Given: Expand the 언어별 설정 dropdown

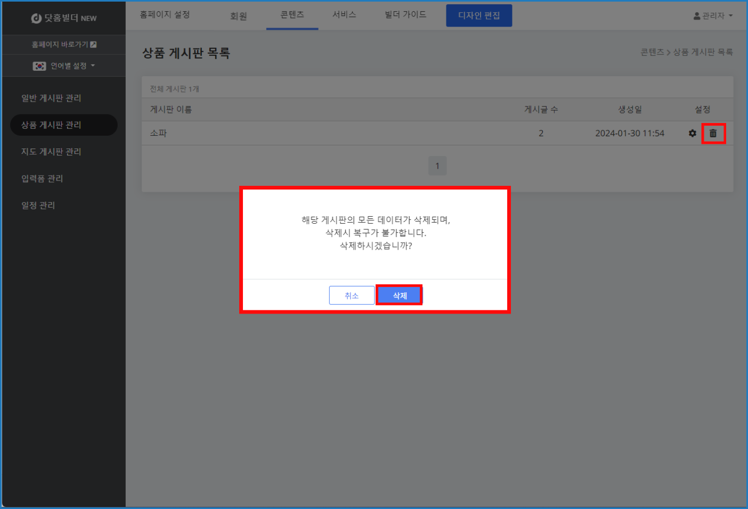Looking at the screenshot, I should coord(93,66).
